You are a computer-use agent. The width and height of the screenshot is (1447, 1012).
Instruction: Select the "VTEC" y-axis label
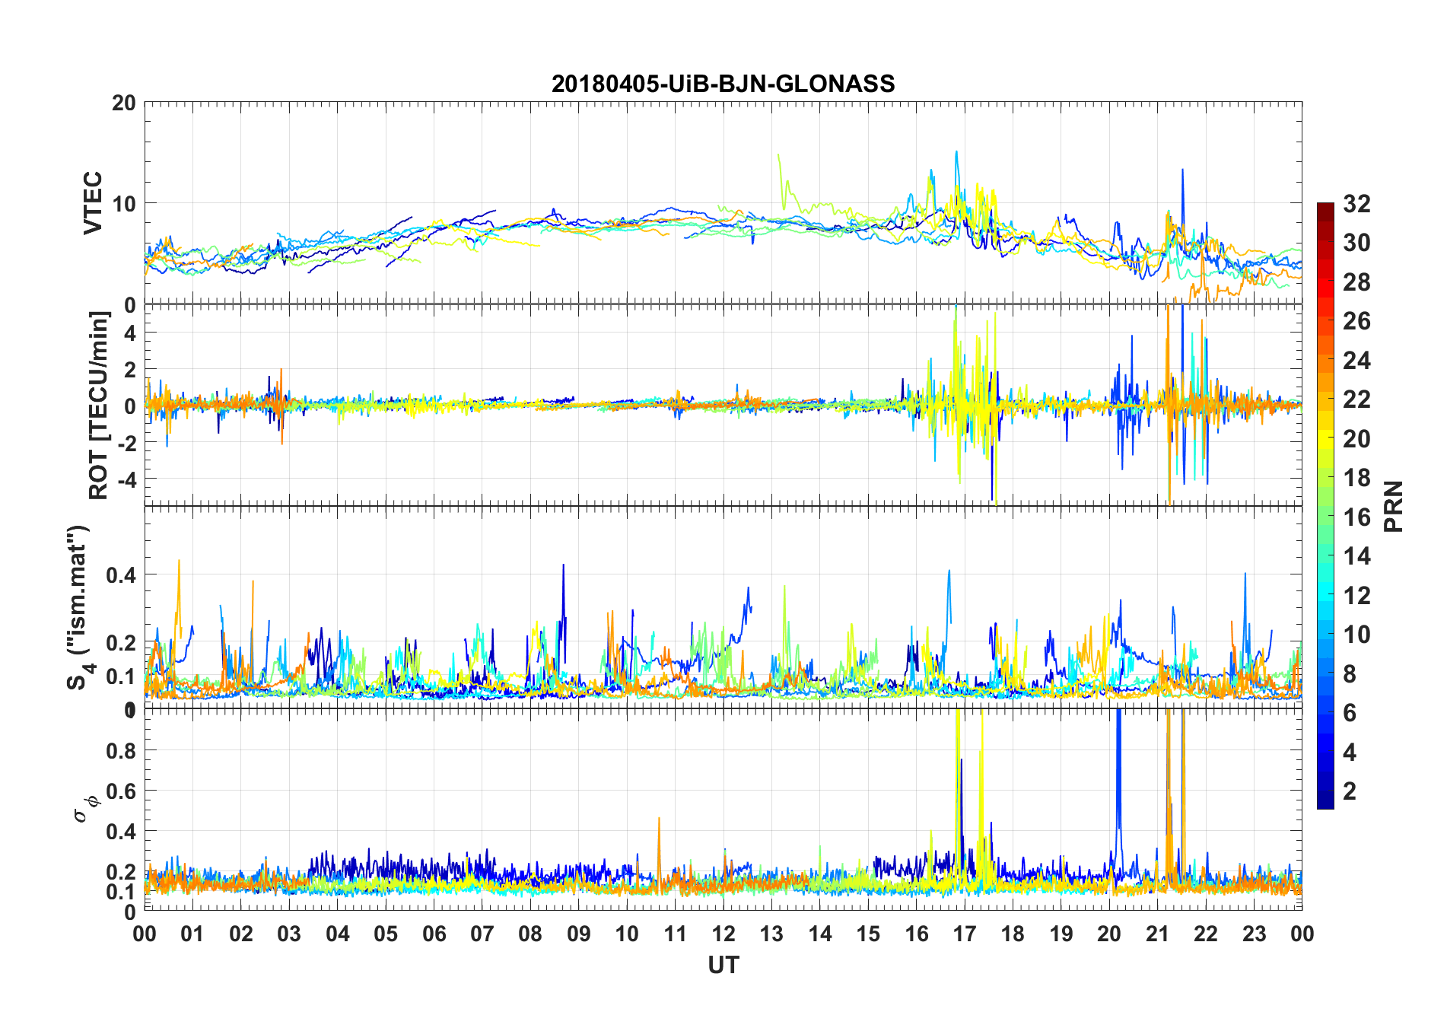pos(92,203)
